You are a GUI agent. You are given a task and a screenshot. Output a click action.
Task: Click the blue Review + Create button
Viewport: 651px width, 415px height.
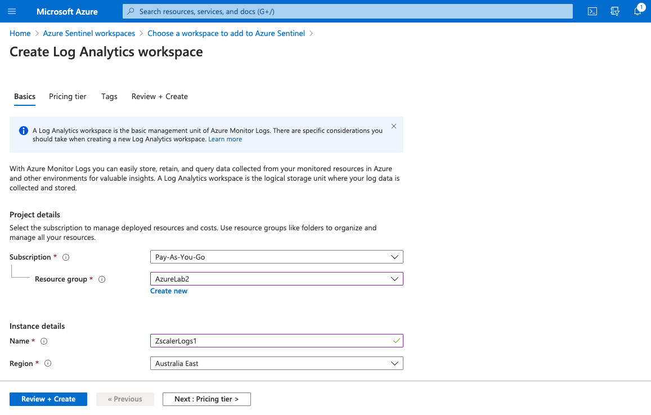[x=48, y=399]
